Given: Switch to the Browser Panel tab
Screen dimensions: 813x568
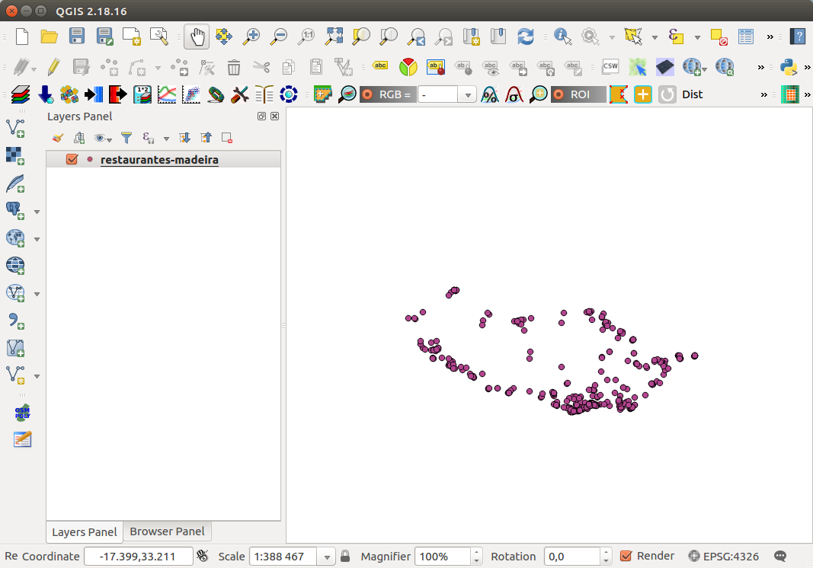Looking at the screenshot, I should [x=167, y=531].
